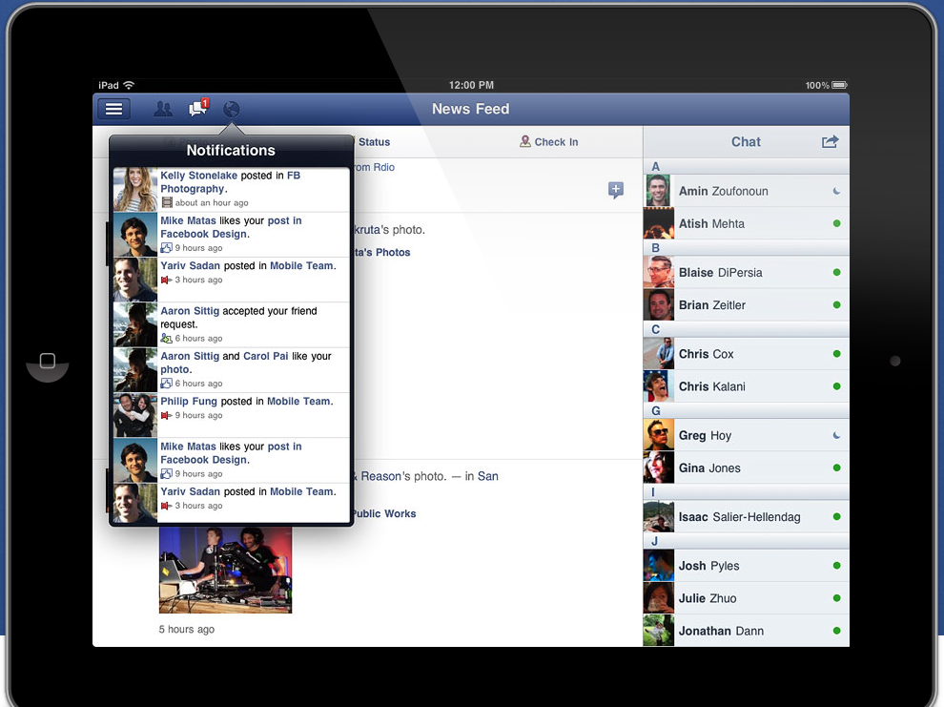This screenshot has height=707, width=944.
Task: Tap the 'about an hour ago' timestamp
Action: [212, 203]
